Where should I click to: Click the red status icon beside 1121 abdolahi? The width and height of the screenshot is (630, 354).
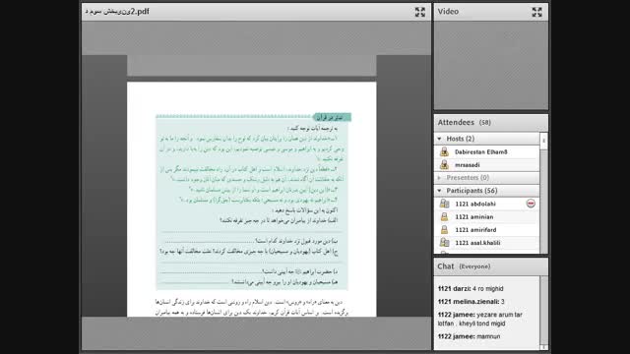tap(531, 204)
